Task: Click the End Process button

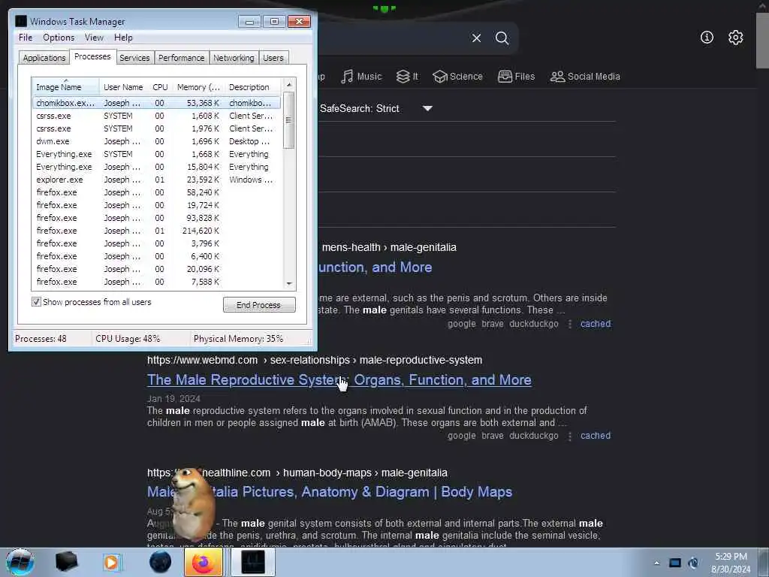Action: click(259, 305)
